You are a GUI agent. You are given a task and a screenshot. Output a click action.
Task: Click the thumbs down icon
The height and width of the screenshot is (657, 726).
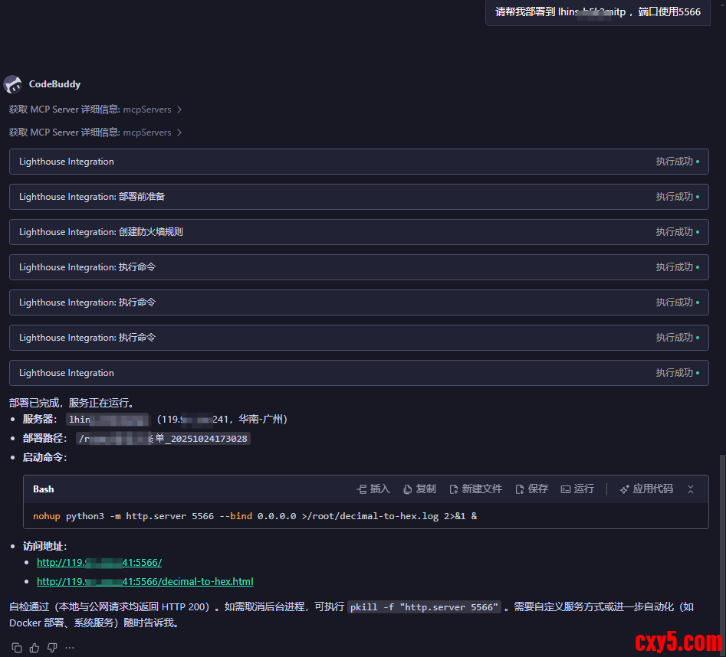click(x=52, y=648)
